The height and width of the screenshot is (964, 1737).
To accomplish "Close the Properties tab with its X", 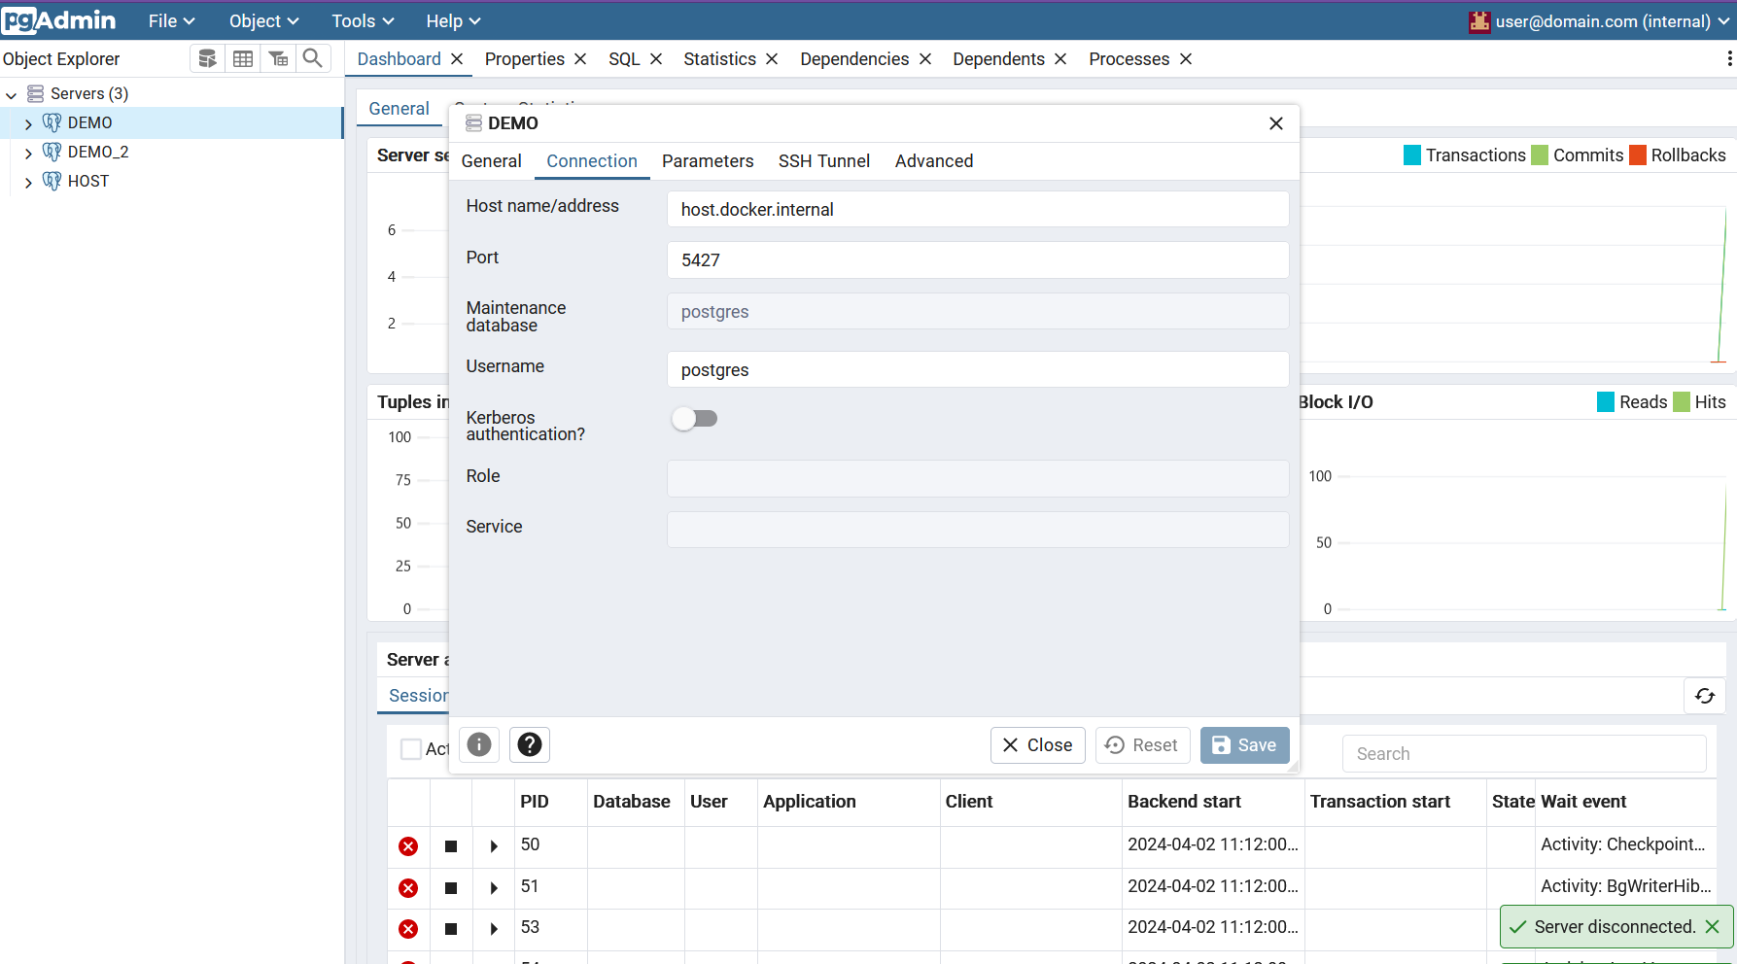I will click(580, 59).
